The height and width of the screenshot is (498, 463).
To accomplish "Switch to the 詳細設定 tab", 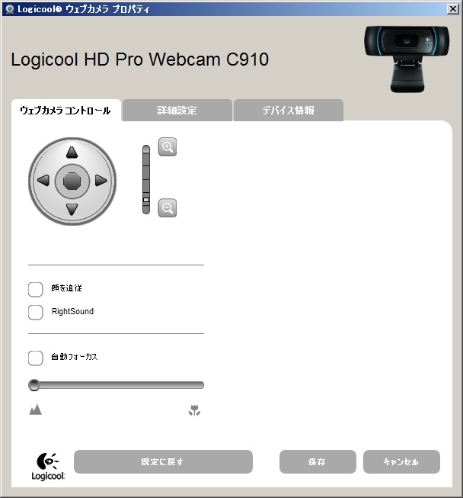I will [x=177, y=111].
